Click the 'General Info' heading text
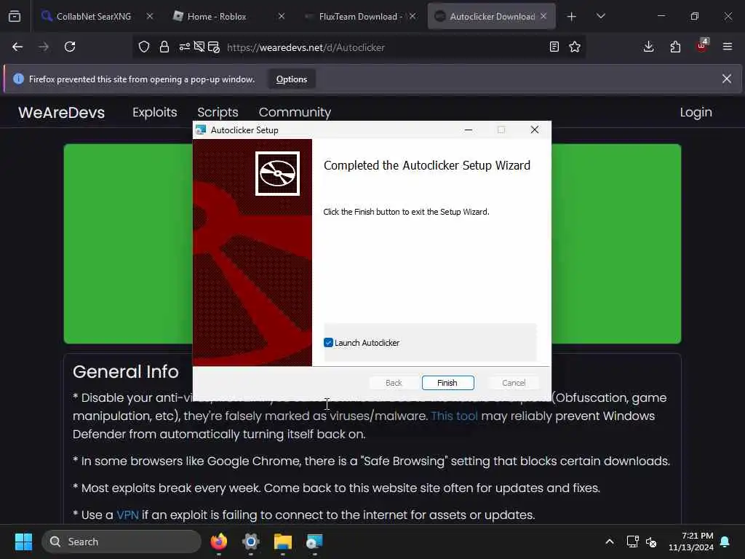Viewport: 745px width, 559px height. [x=125, y=372]
